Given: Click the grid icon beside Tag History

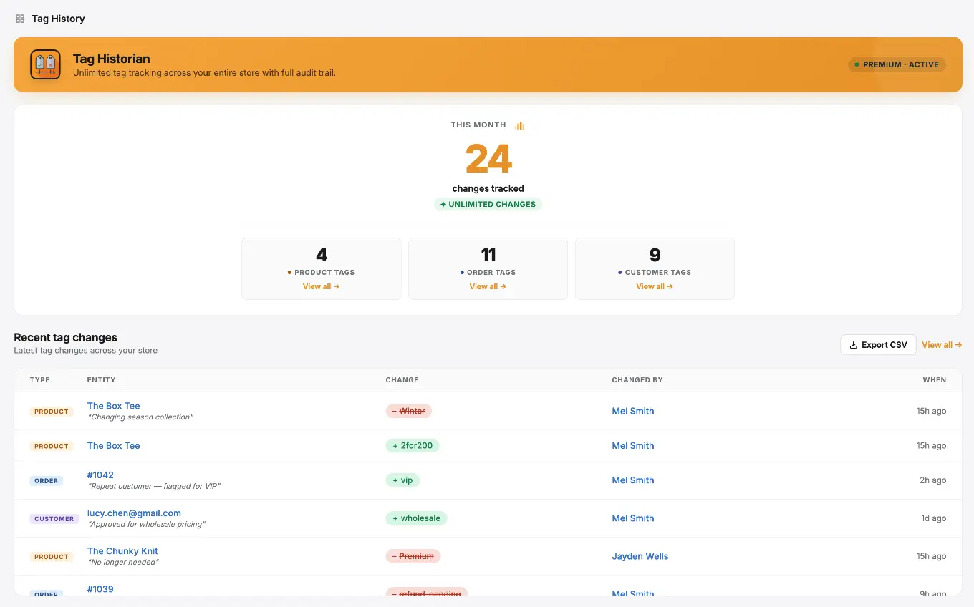Looking at the screenshot, I should [x=20, y=19].
